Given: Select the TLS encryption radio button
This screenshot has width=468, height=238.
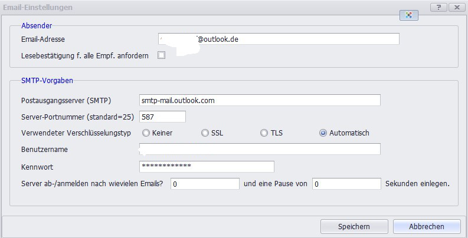Looking at the screenshot, I should pyautogui.click(x=264, y=133).
